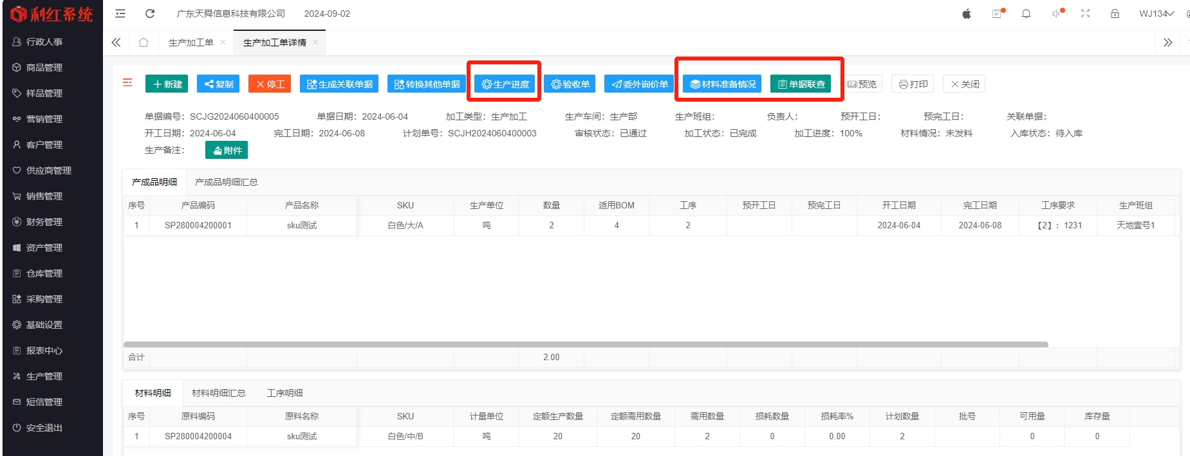Open 客户管理 in the sidebar
The width and height of the screenshot is (1190, 456).
pyautogui.click(x=53, y=145)
